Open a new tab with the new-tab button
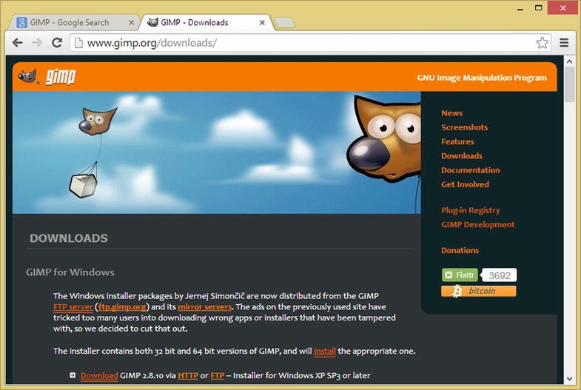Viewport: 581px width, 390px height. point(285,23)
